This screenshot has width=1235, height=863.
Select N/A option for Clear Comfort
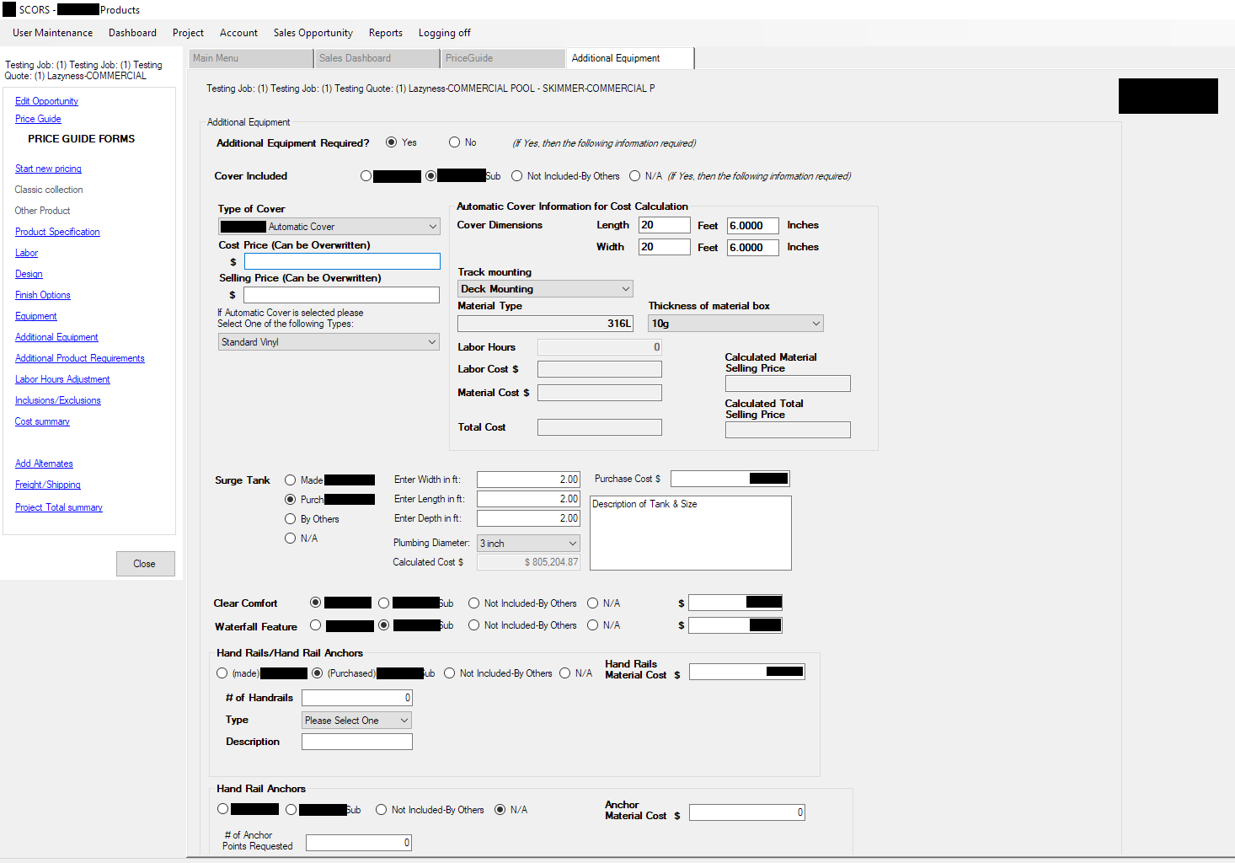(x=593, y=603)
